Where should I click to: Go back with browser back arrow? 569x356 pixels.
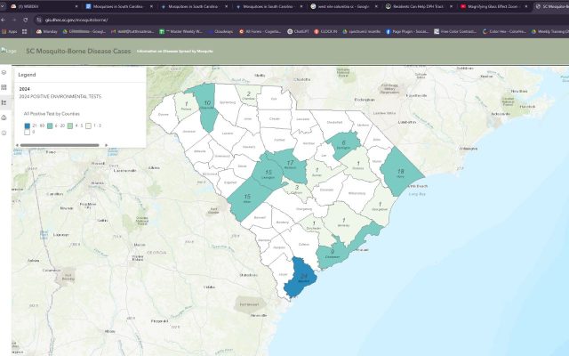point(4,20)
